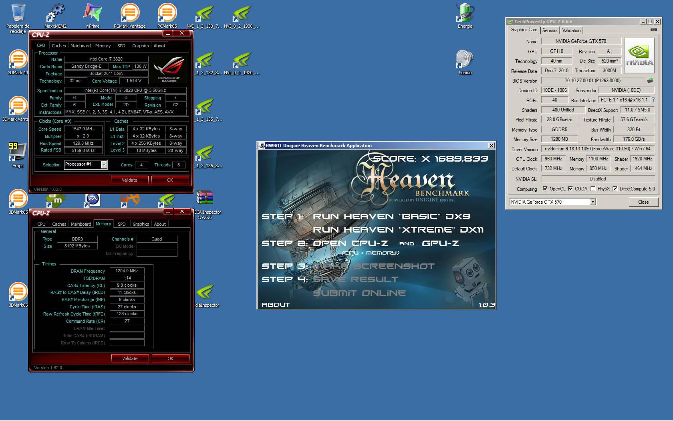The width and height of the screenshot is (673, 421).
Task: Click the GPU-Z Close button
Action: (x=643, y=202)
